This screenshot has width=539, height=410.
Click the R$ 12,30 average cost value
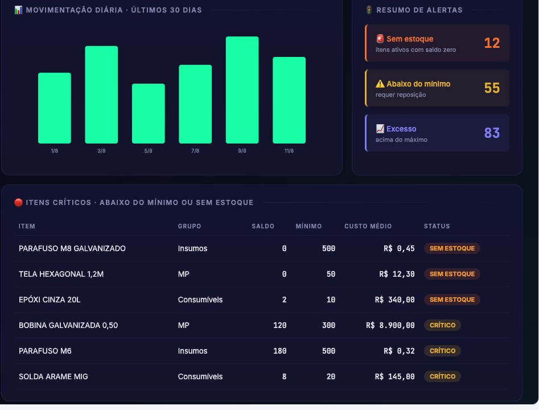pos(397,274)
